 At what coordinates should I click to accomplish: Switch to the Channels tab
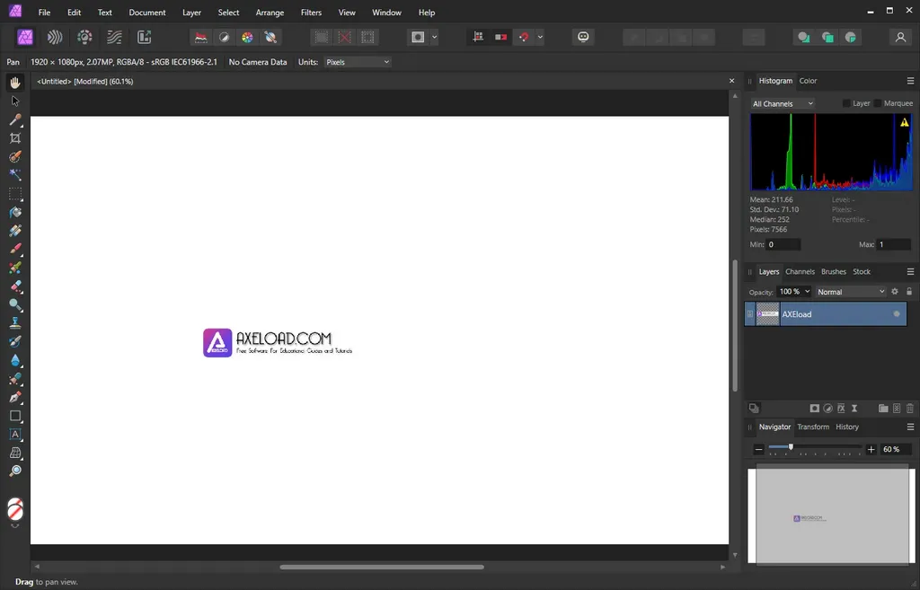tap(800, 271)
